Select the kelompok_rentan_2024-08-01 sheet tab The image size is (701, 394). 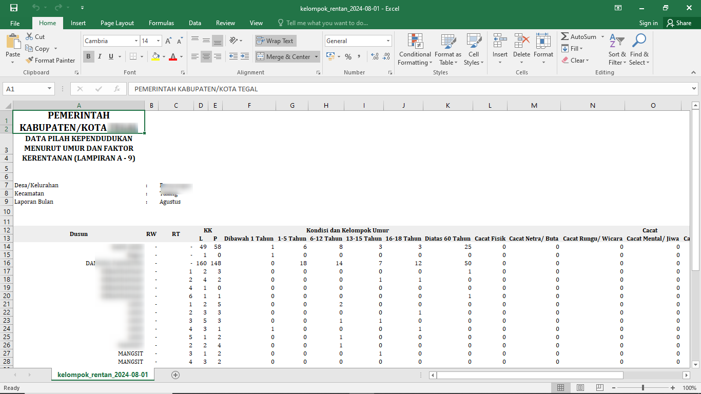[x=103, y=375]
